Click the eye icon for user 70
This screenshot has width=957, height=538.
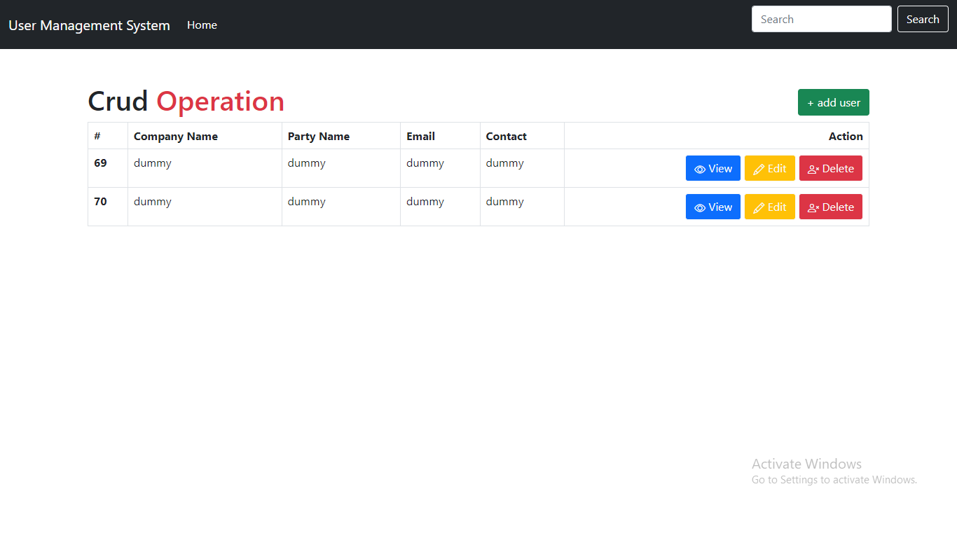pos(699,208)
